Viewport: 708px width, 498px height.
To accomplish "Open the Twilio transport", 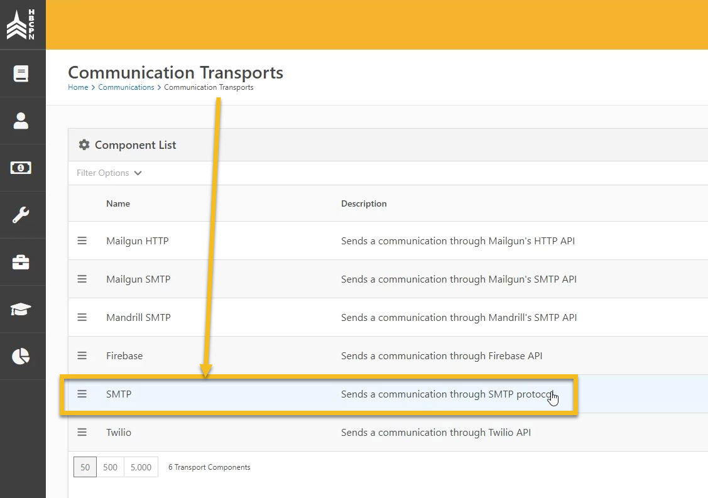I will click(x=119, y=433).
